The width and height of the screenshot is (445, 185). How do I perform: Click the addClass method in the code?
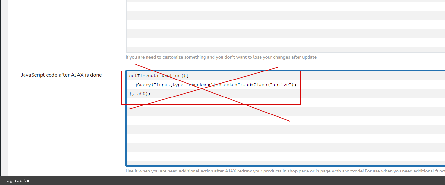tap(256, 85)
